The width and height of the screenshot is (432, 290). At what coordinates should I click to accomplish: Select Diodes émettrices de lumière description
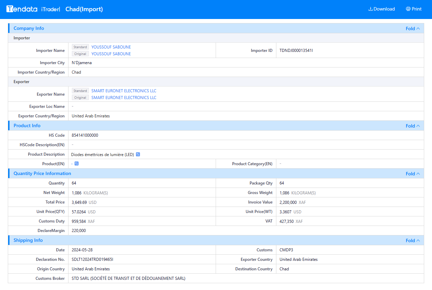pos(102,154)
